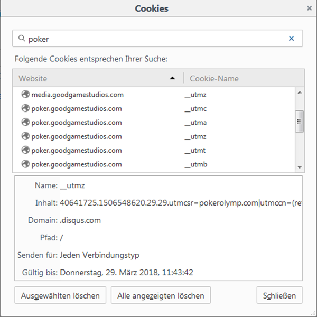Click inside the cookie search input field
This screenshot has width=317, height=317.
click(x=157, y=39)
